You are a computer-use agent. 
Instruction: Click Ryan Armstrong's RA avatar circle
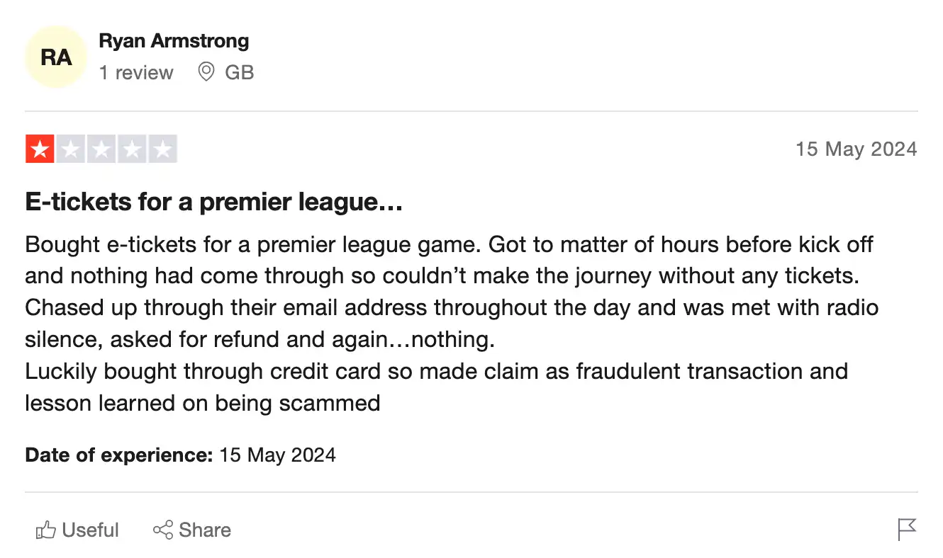(56, 56)
